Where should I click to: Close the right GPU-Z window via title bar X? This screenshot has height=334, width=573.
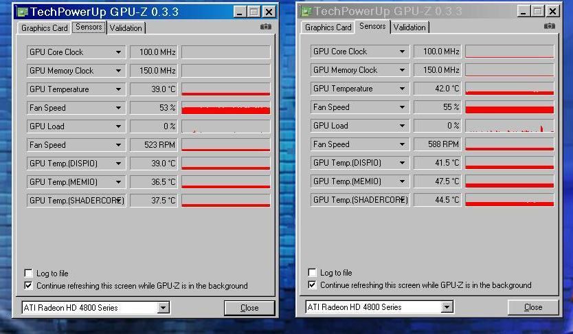[x=553, y=12]
